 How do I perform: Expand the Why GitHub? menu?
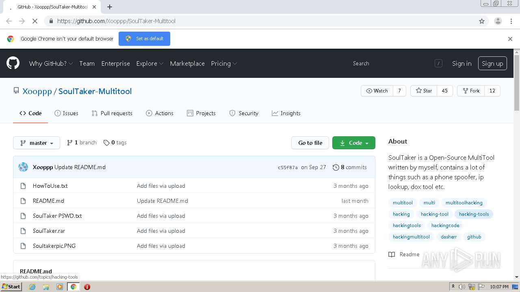51,64
